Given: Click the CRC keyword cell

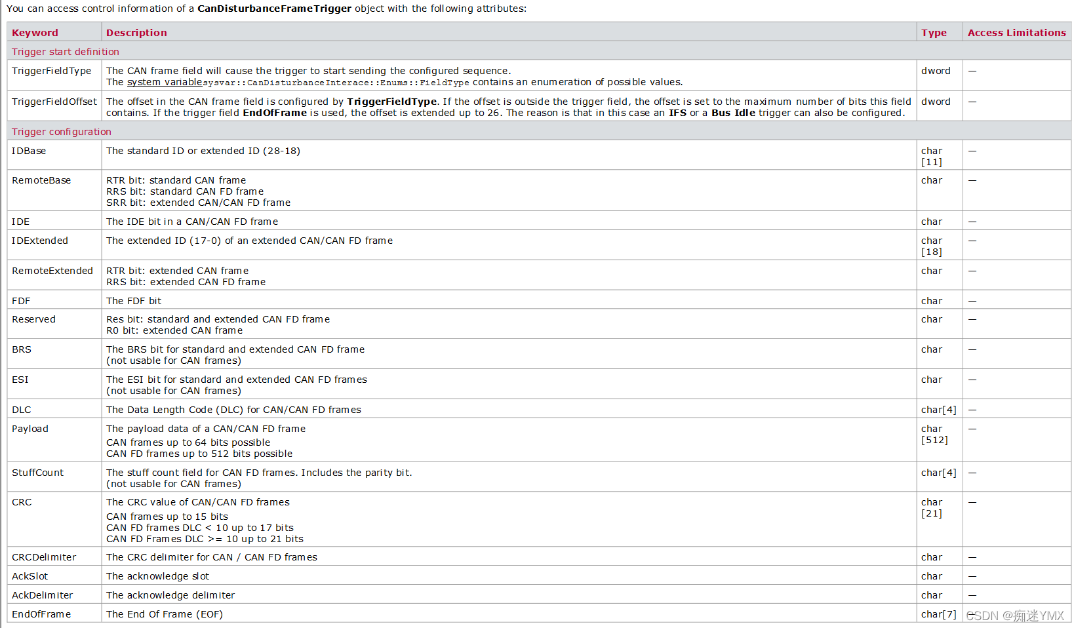Looking at the screenshot, I should pyautogui.click(x=54, y=519).
